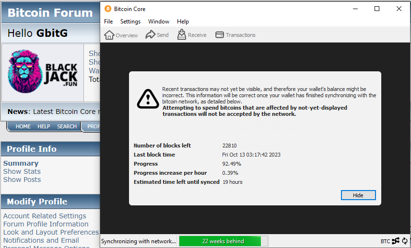Open the Transactions tab in Bitcoin Core
This screenshot has height=248, width=411.
point(235,35)
